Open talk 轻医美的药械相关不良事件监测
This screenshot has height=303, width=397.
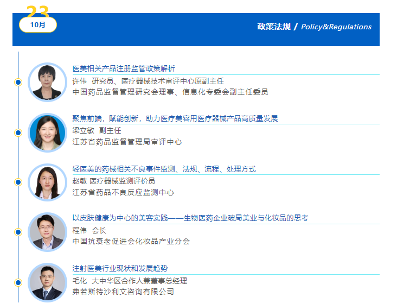(164, 169)
